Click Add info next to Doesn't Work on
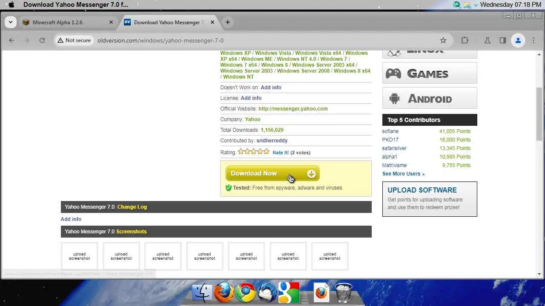 coord(271,88)
